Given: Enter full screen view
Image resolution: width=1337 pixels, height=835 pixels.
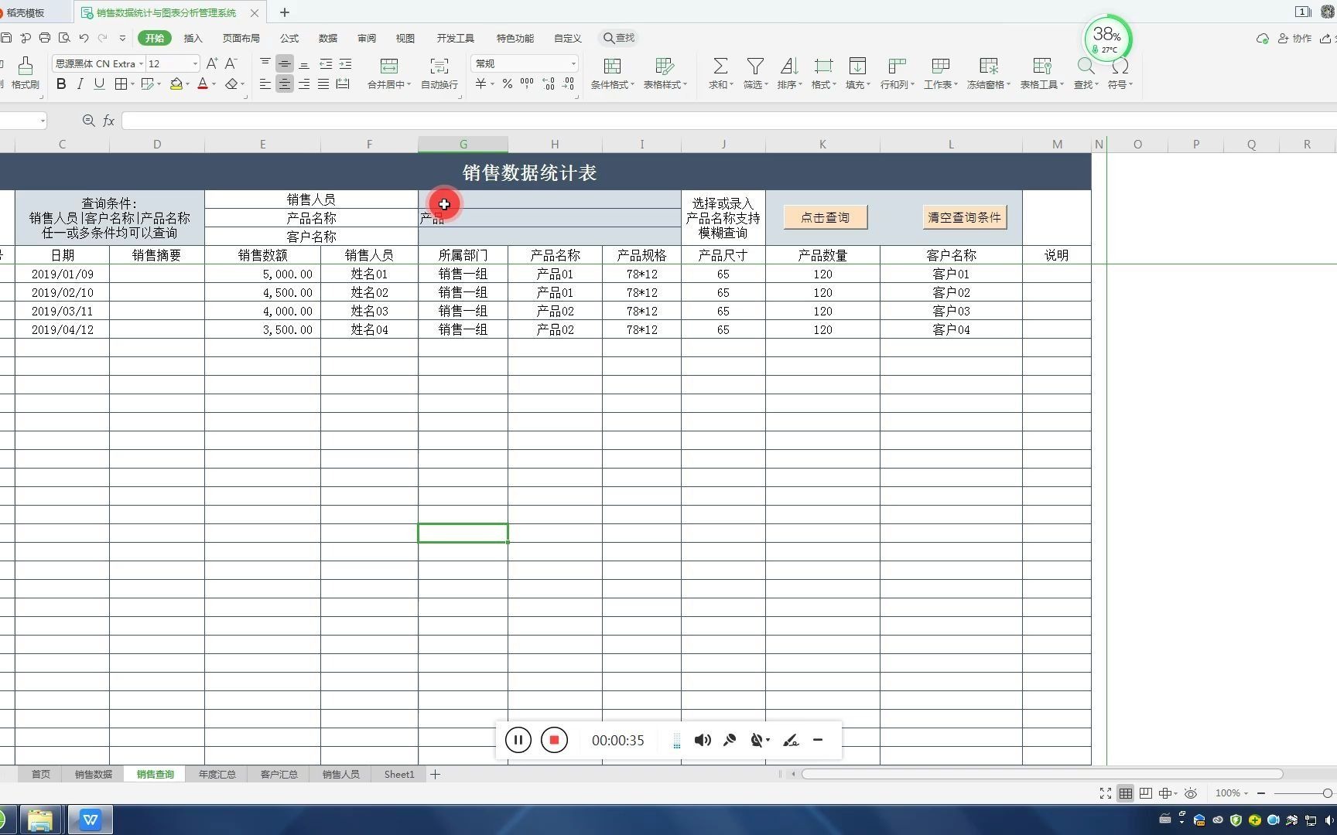Looking at the screenshot, I should [1106, 793].
